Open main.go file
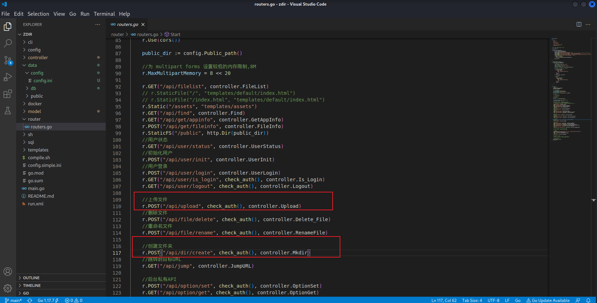The height and width of the screenshot is (303, 597). (61, 188)
